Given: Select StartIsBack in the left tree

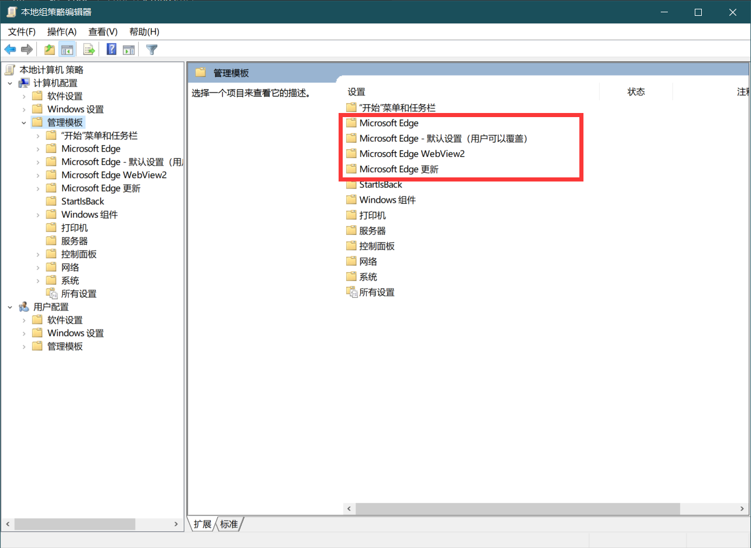Looking at the screenshot, I should pos(83,201).
